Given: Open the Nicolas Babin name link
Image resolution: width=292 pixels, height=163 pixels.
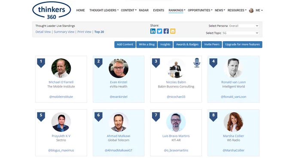Looking at the screenshot, I should pyautogui.click(x=176, y=82).
